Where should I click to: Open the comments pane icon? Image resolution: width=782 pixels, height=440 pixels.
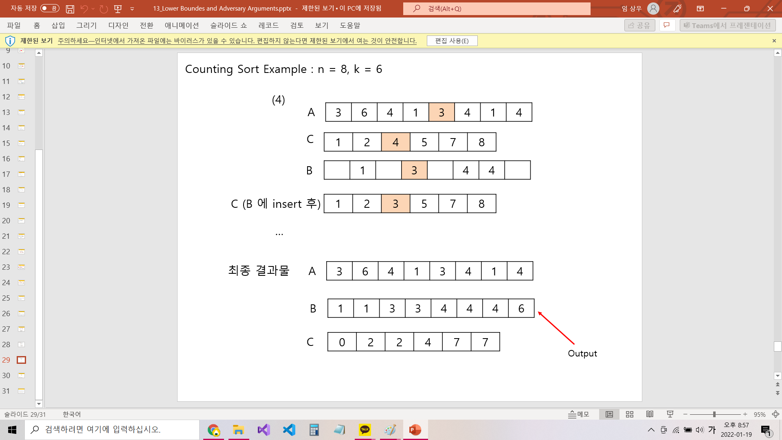point(667,25)
